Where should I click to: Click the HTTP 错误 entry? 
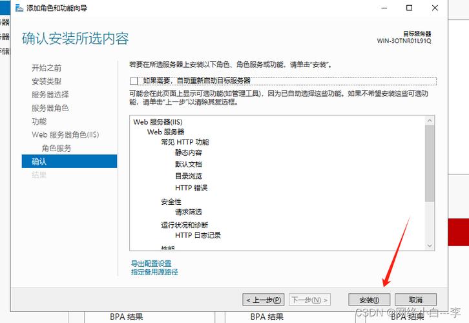(x=191, y=188)
